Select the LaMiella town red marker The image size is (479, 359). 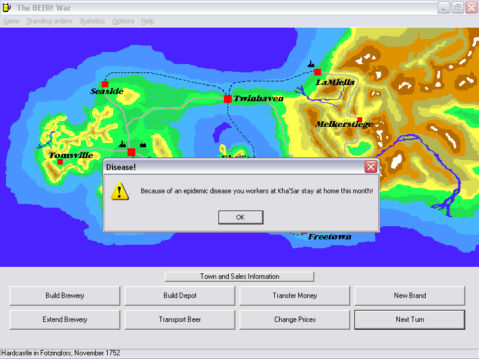[317, 72]
